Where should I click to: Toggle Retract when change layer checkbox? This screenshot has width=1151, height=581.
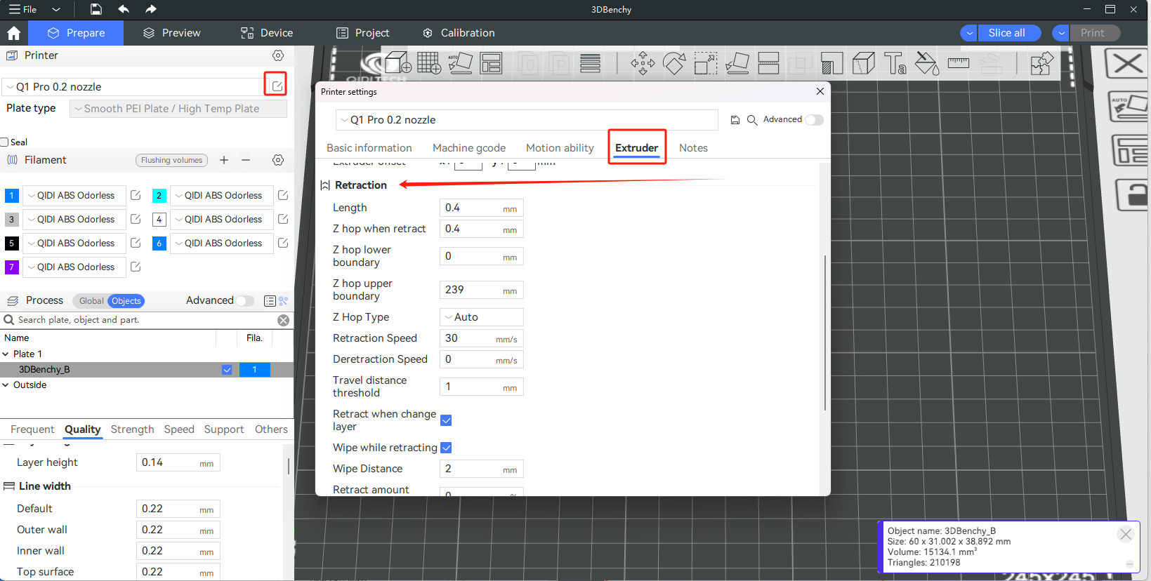[x=446, y=420]
